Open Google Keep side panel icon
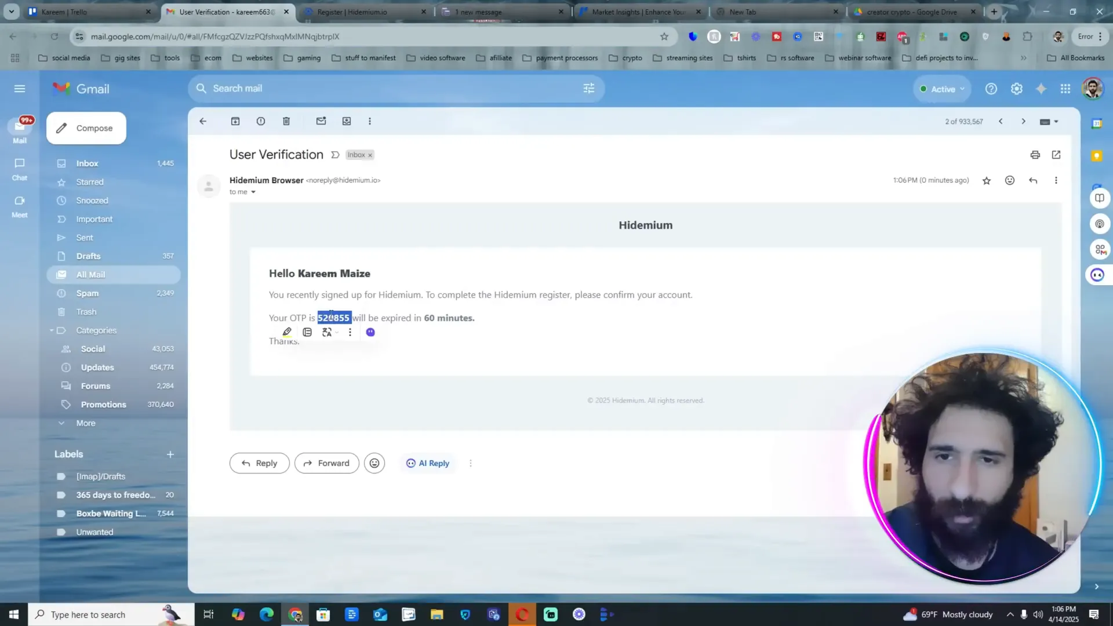Image resolution: width=1113 pixels, height=626 pixels. pos(1097,156)
